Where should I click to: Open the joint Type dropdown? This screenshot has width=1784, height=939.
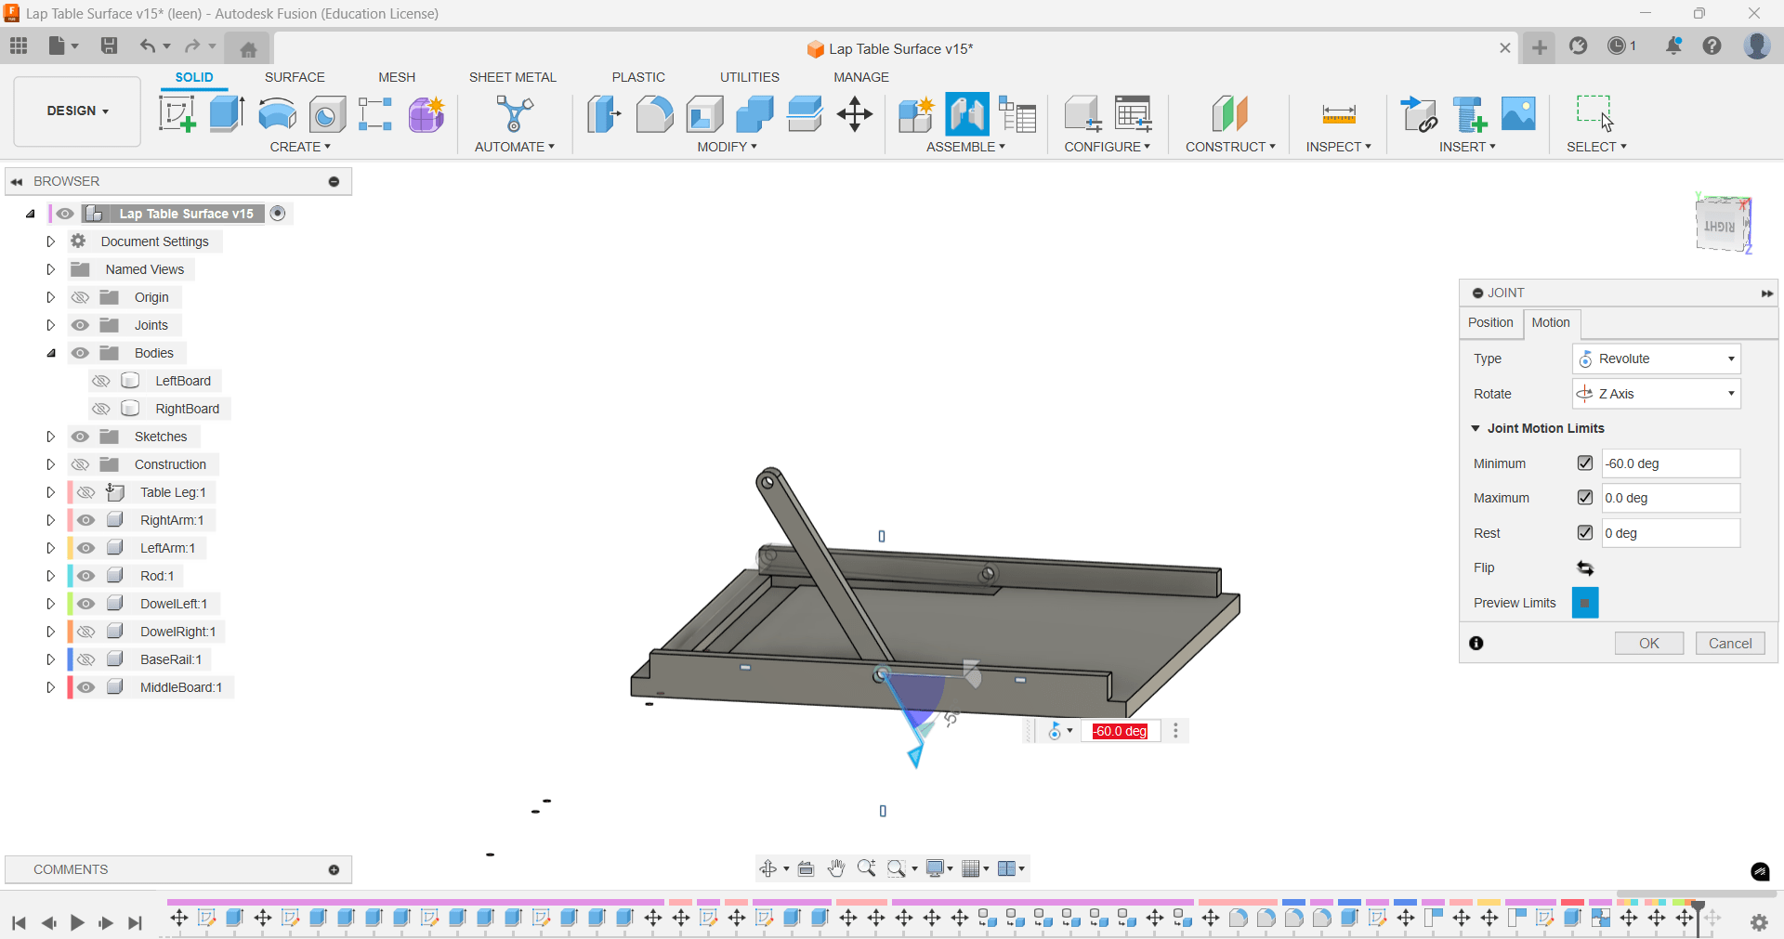[1656, 359]
